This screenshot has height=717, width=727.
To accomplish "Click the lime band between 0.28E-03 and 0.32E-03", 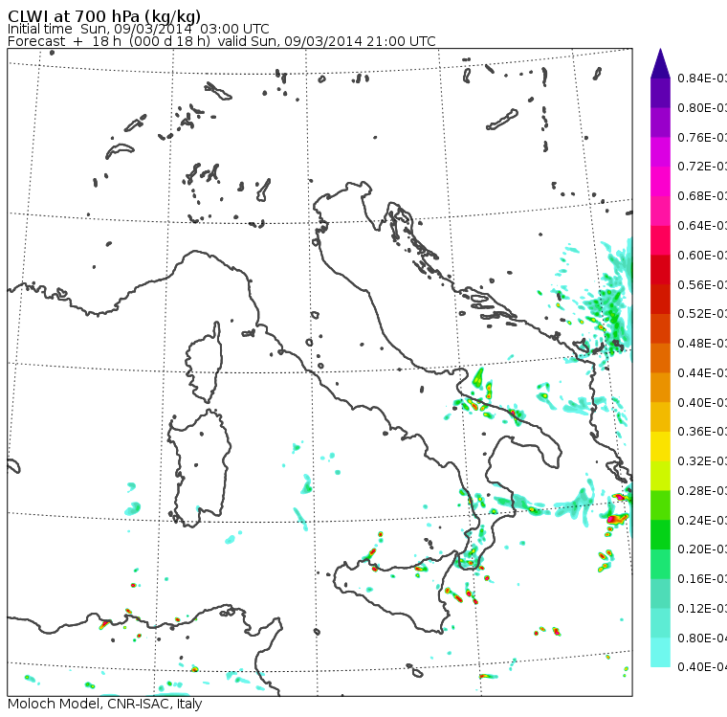I will tap(660, 476).
